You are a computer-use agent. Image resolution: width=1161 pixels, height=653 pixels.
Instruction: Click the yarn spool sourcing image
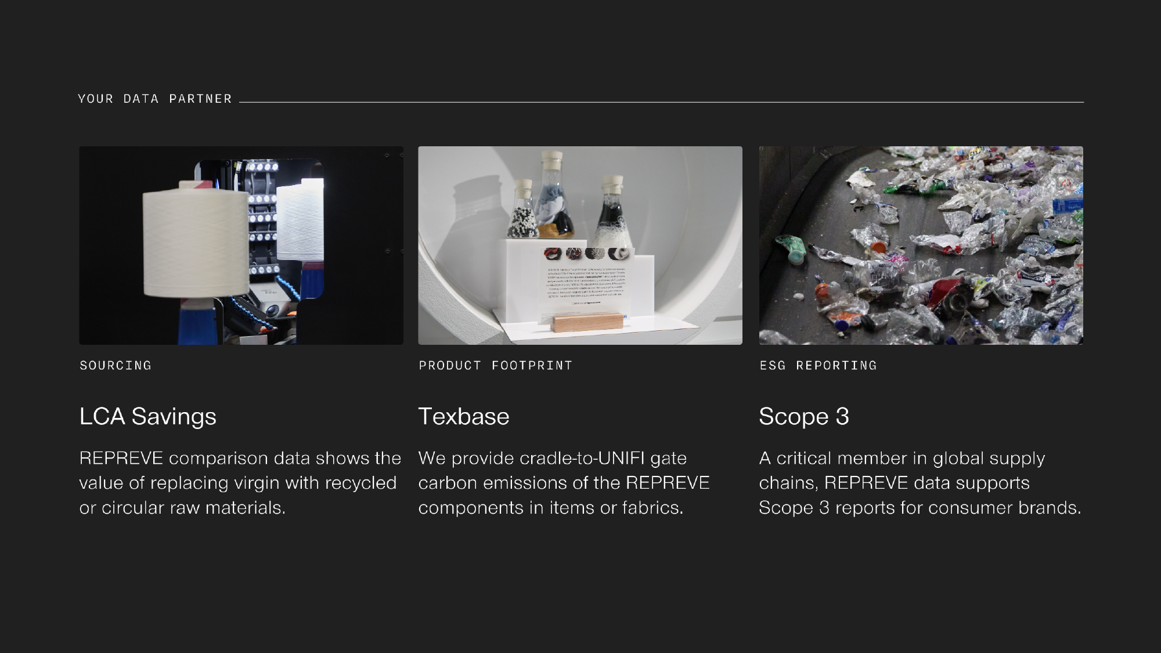[x=241, y=245]
